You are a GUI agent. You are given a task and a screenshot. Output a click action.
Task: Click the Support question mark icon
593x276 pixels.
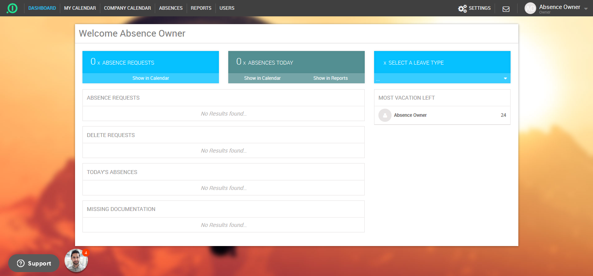point(21,264)
